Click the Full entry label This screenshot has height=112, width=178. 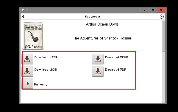(x=41, y=85)
